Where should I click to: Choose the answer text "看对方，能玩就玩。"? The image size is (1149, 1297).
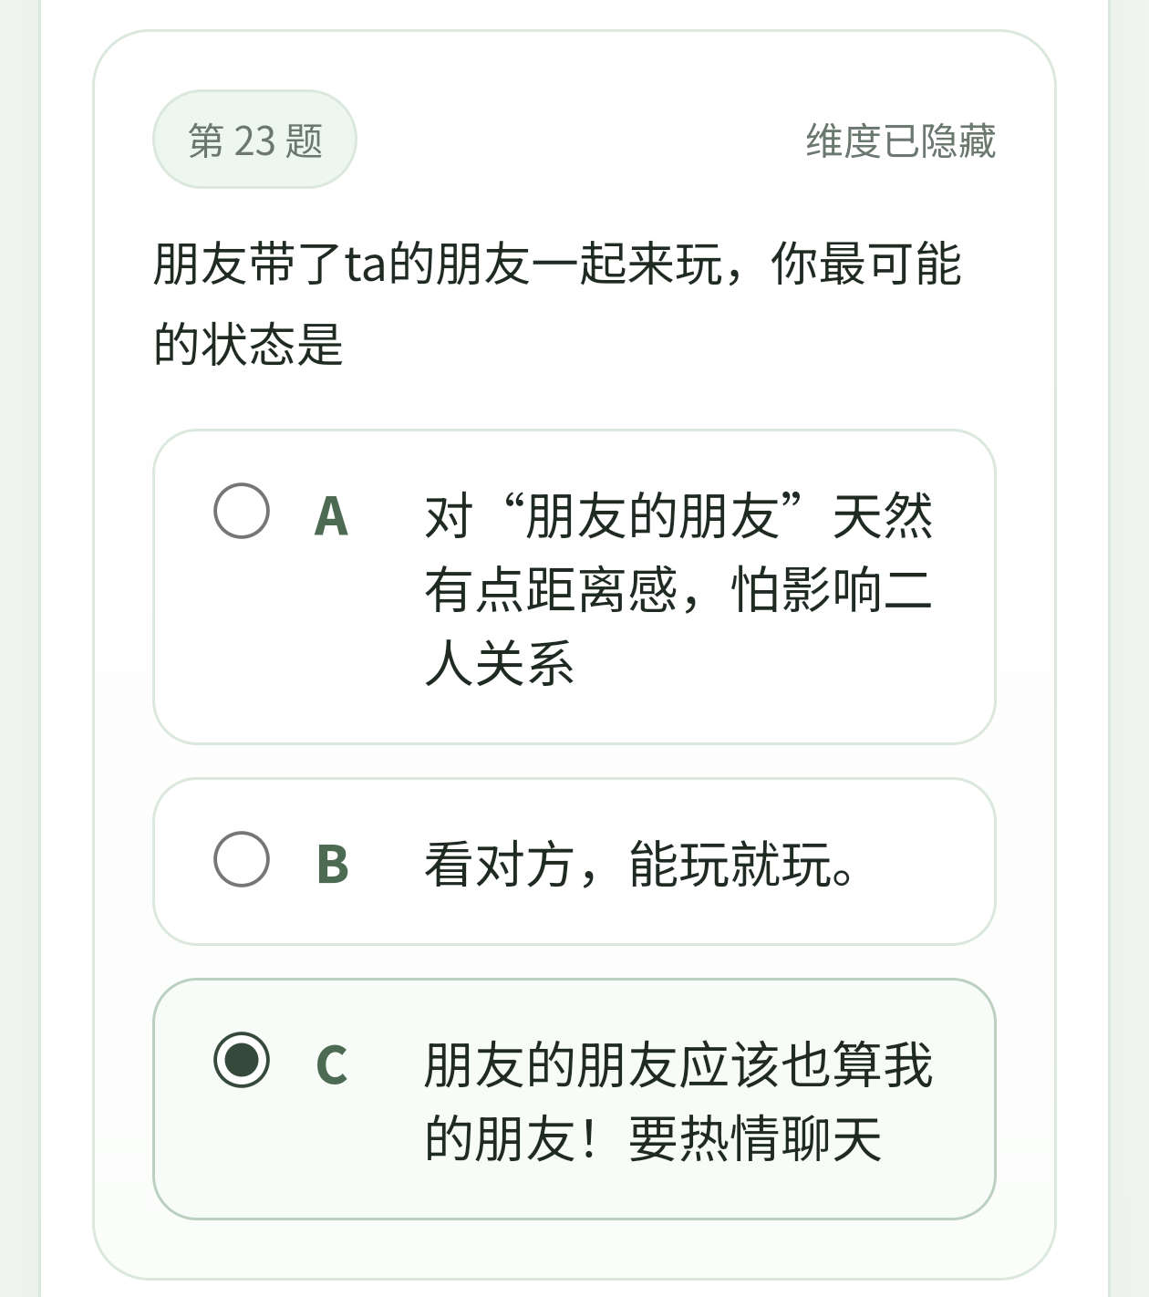(x=638, y=864)
